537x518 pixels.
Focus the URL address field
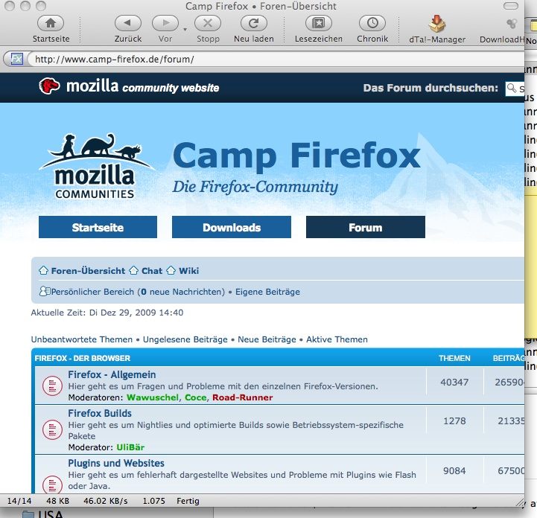click(x=276, y=60)
